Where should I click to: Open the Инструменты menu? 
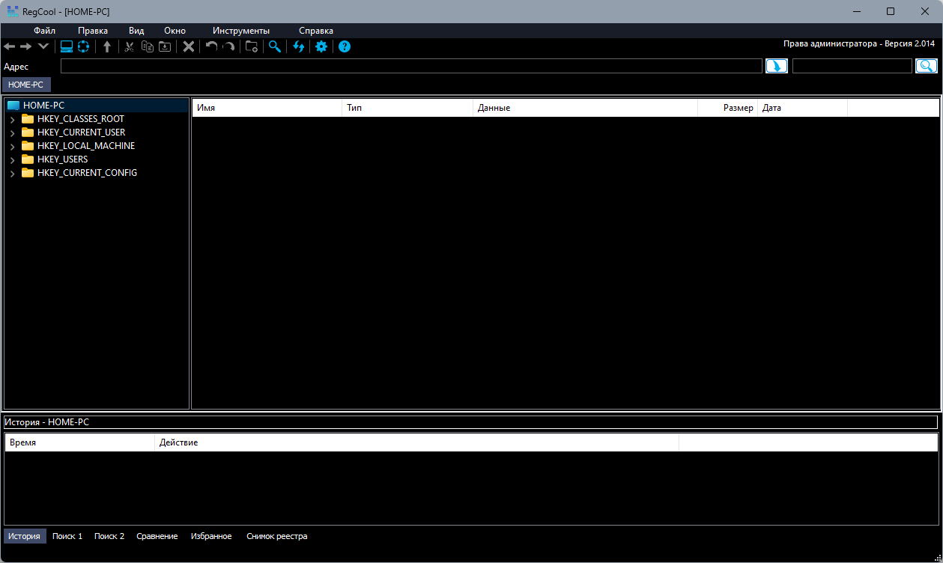[x=241, y=31]
